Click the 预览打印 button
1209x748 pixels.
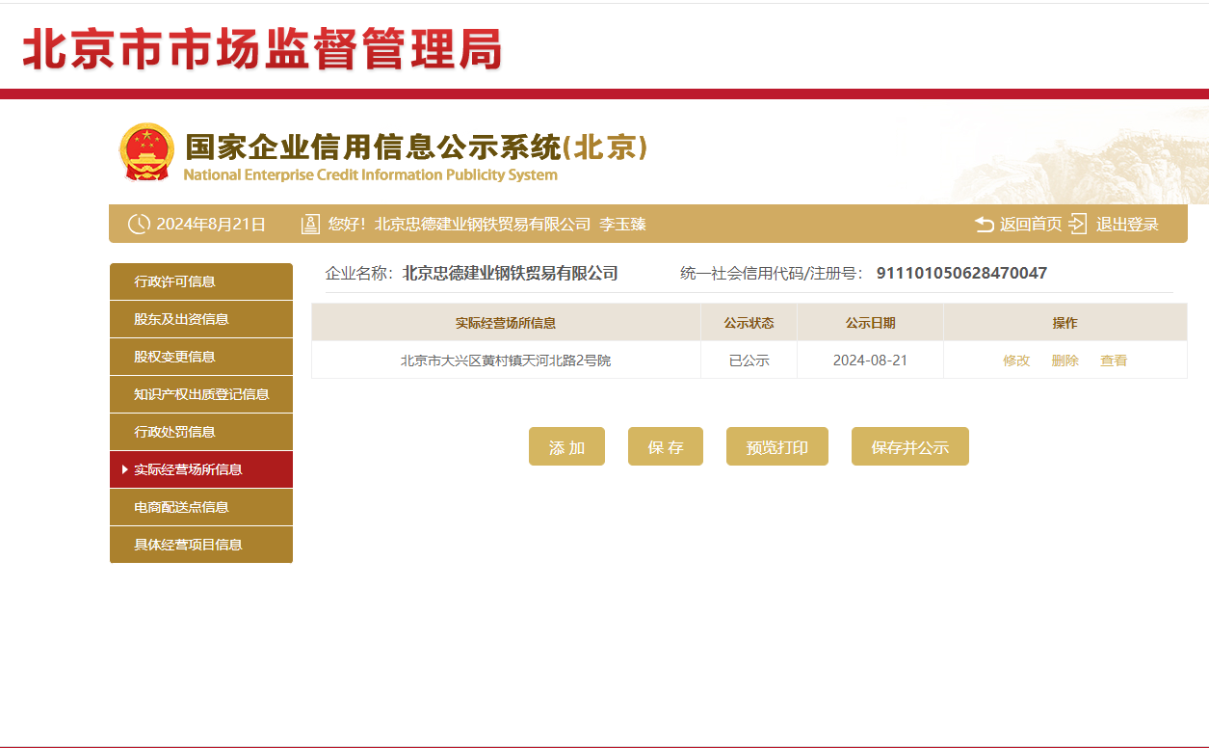coord(777,446)
